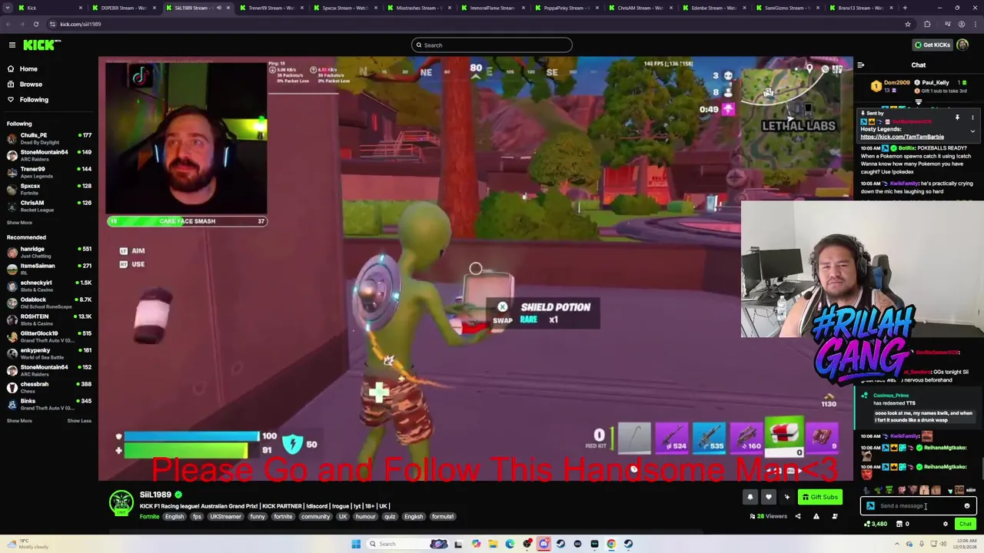This screenshot has width=984, height=553.
Task: Open the Chulls_PE channel in Following
Action: pyautogui.click(x=48, y=138)
